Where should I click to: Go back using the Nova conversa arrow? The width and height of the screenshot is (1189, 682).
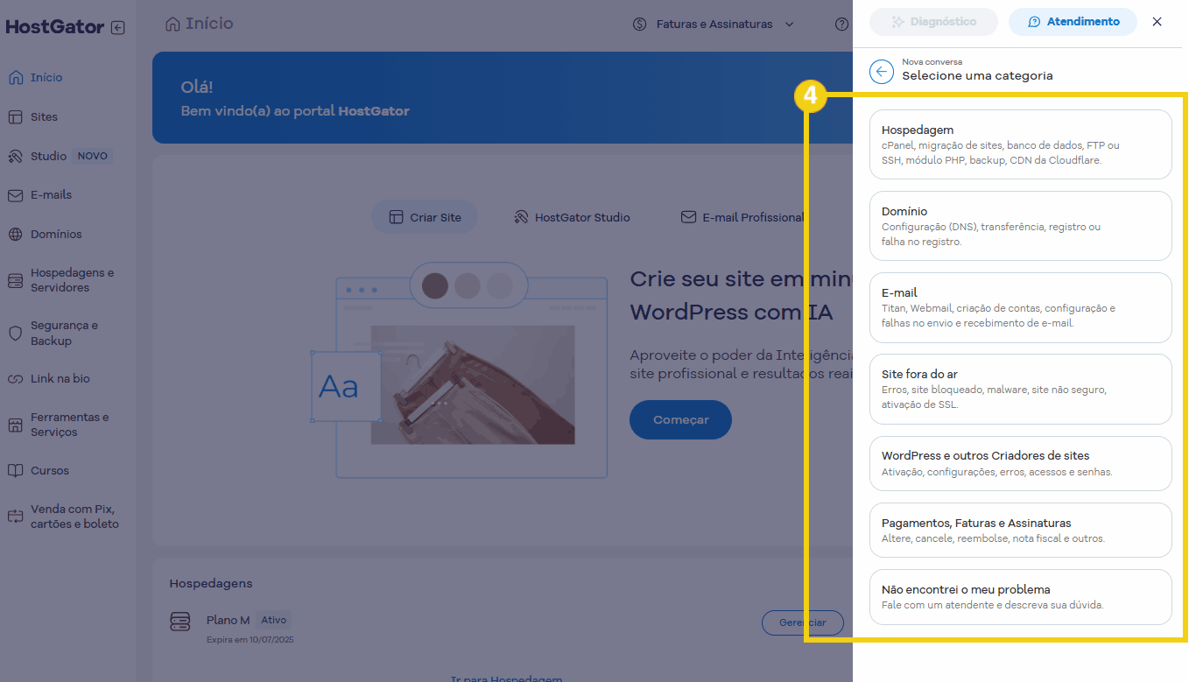882,72
